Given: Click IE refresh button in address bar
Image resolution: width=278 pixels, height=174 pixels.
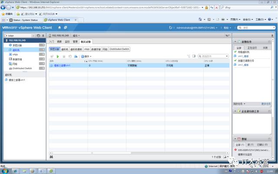Looking at the screenshot, I should point(212,7).
